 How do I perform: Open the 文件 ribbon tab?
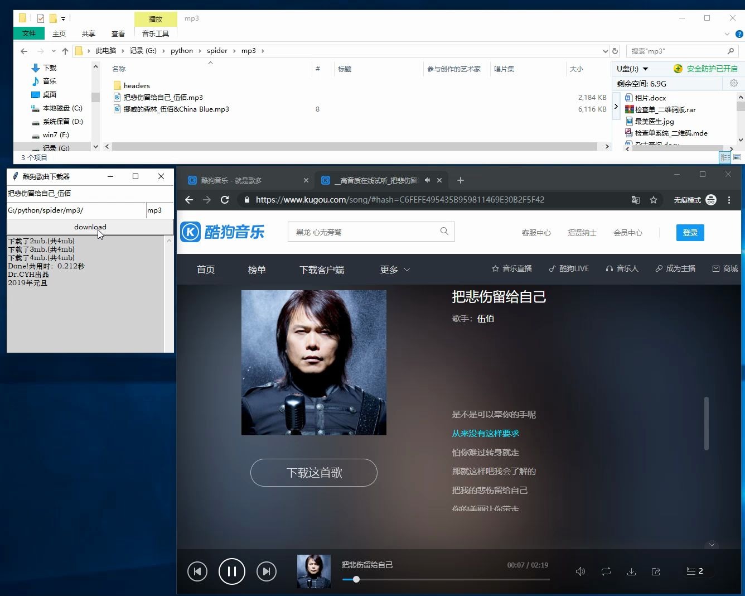point(29,33)
